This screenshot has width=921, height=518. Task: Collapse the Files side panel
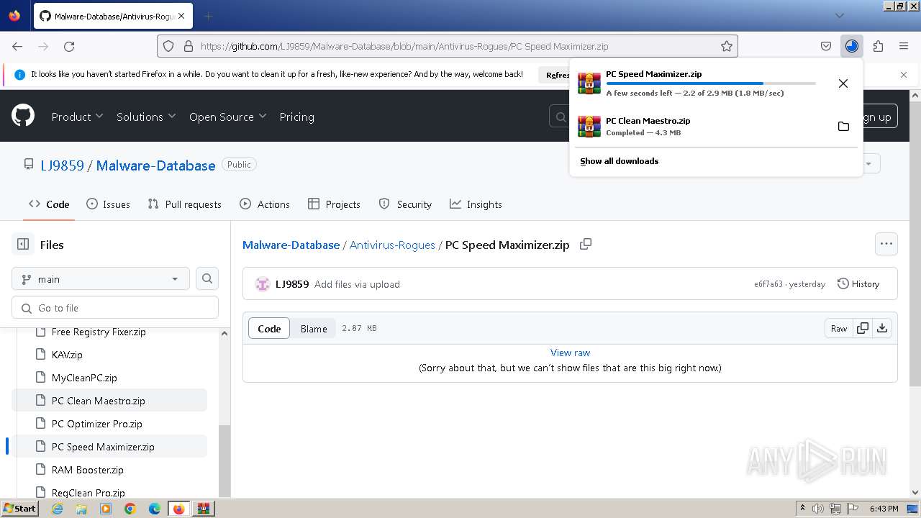(x=23, y=245)
